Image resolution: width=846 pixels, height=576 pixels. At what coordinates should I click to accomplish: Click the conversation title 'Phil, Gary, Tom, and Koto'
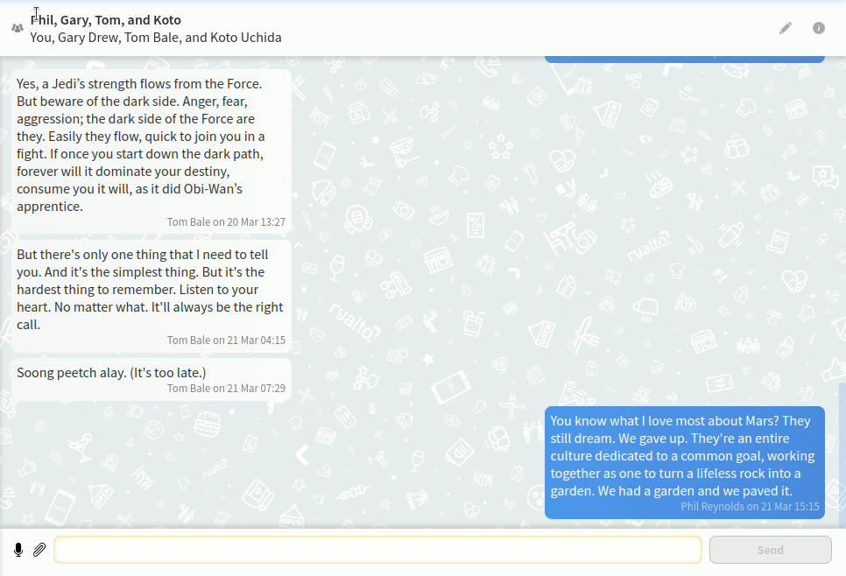point(106,19)
